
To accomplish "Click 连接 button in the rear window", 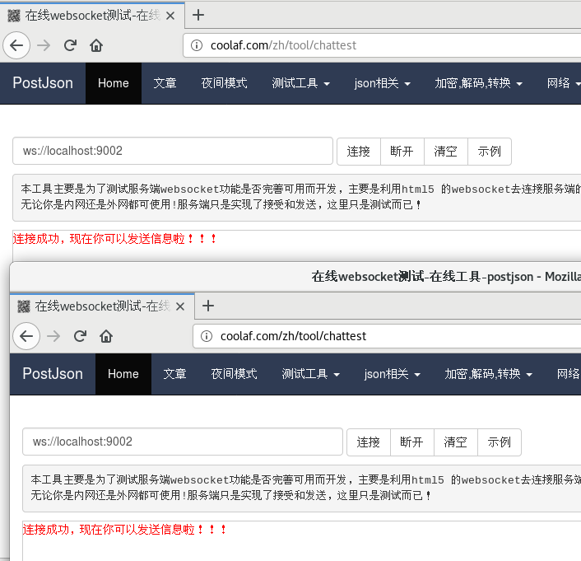I will [x=359, y=152].
